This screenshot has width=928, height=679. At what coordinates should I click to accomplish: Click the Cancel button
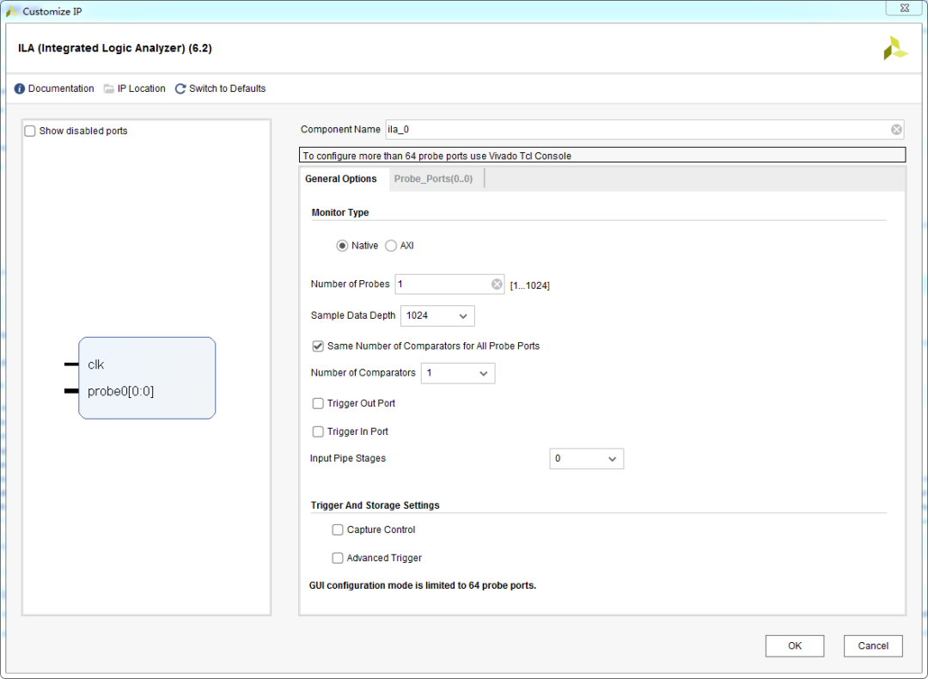(873, 645)
